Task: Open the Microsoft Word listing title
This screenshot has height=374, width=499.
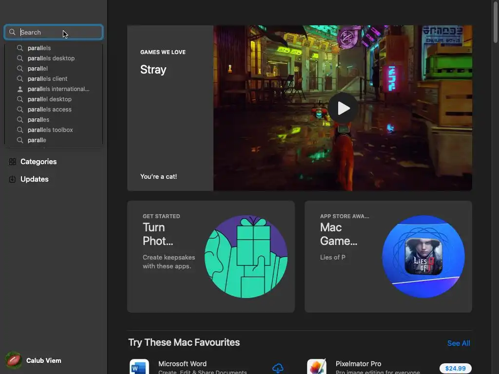Action: click(x=182, y=363)
